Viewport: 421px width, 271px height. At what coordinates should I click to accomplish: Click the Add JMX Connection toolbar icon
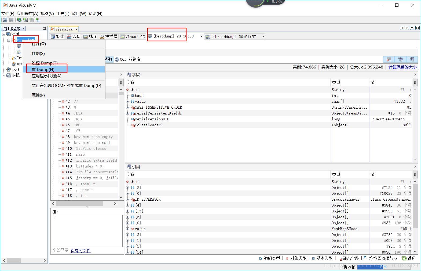pos(25,20)
